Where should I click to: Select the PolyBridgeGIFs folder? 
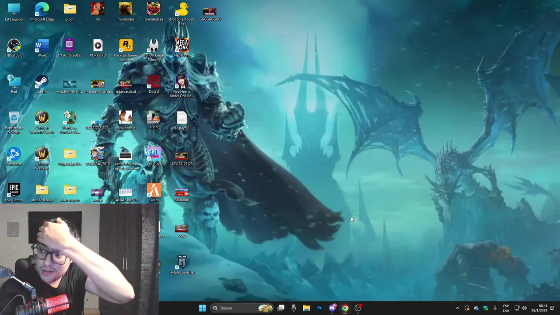coord(70,157)
